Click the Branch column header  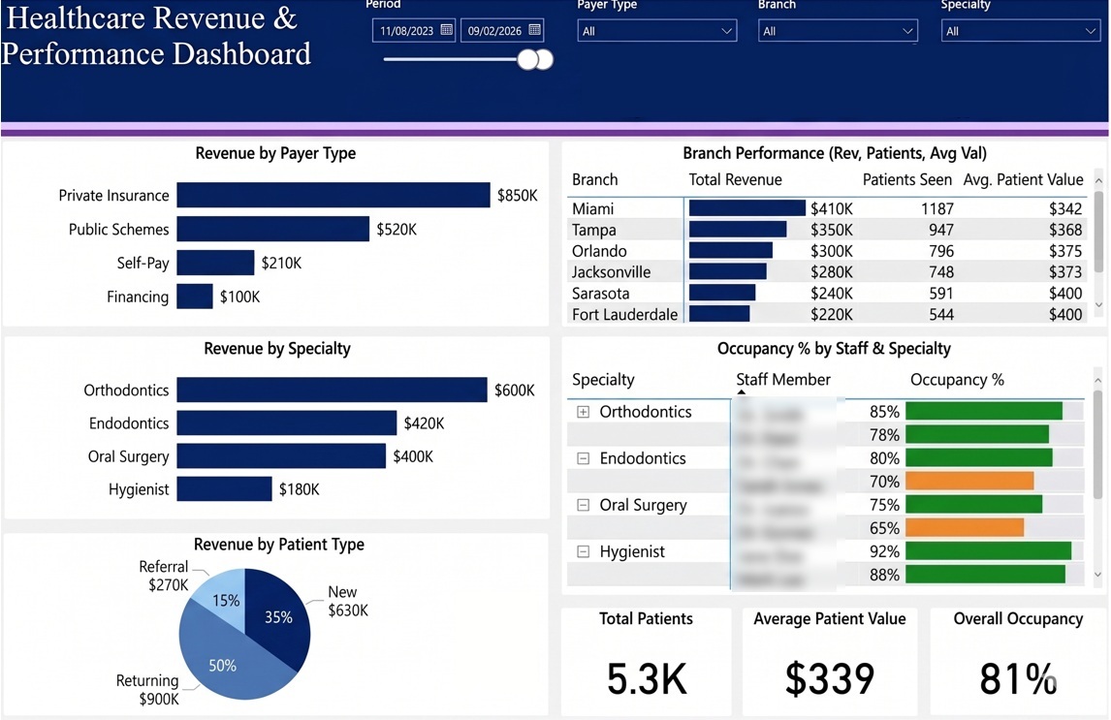click(595, 180)
